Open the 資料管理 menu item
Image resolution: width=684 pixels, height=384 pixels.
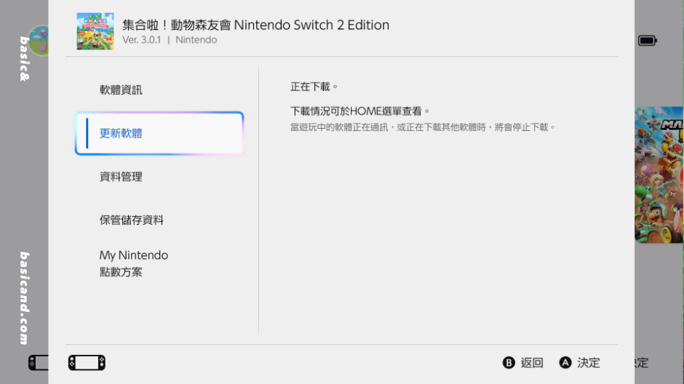(121, 177)
